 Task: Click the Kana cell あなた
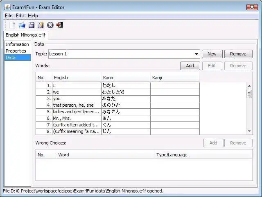[126, 98]
